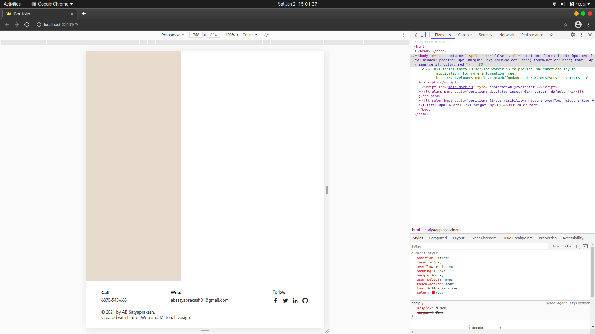Open DevTools settings gear

(x=573, y=35)
